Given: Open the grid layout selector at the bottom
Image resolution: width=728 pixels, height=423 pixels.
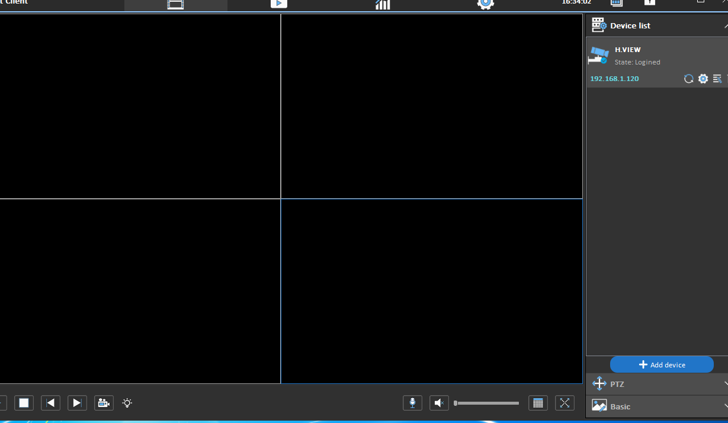Looking at the screenshot, I should tap(538, 403).
